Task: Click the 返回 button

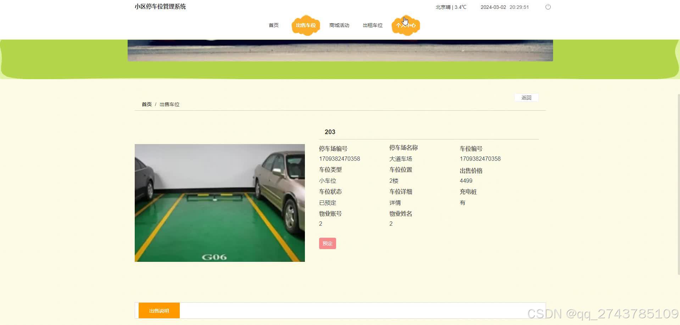Action: [526, 98]
